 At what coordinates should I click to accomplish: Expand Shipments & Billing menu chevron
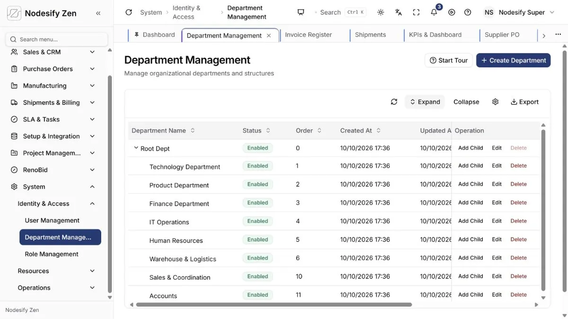pos(92,103)
